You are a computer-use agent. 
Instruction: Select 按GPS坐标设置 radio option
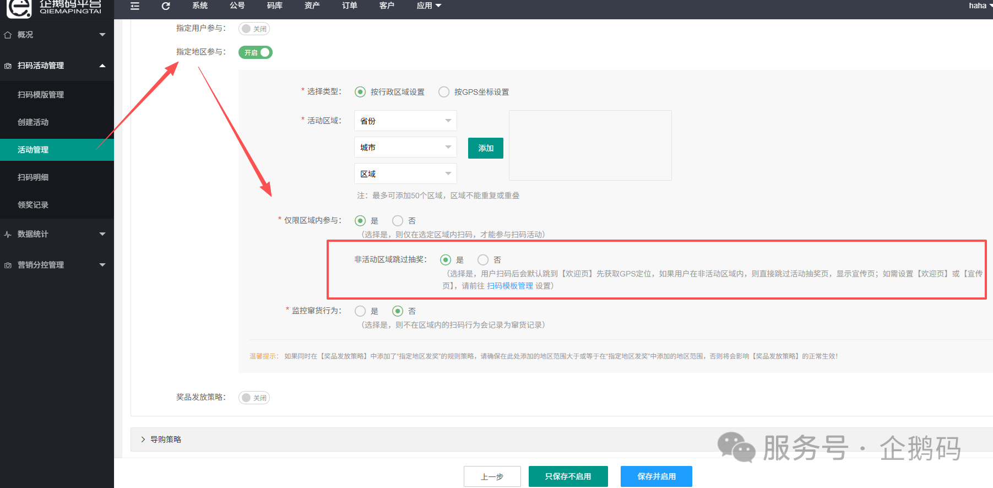point(444,92)
